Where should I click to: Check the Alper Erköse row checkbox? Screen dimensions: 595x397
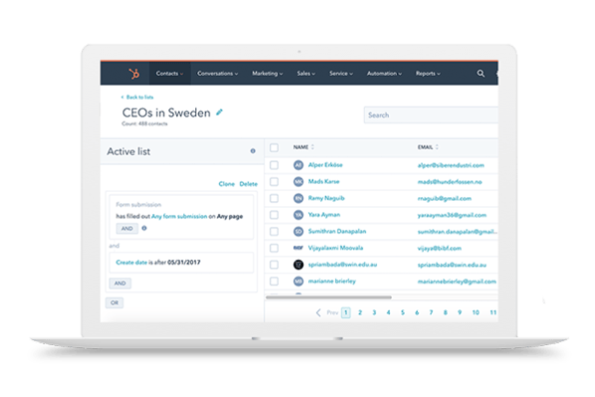pos(274,165)
